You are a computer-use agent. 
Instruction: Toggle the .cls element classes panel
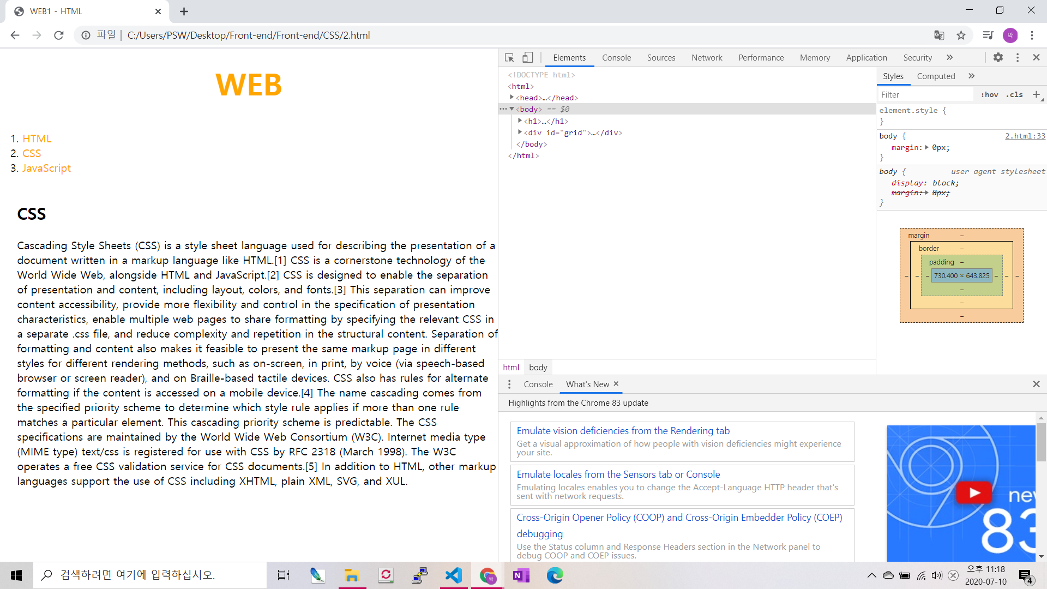(1014, 94)
